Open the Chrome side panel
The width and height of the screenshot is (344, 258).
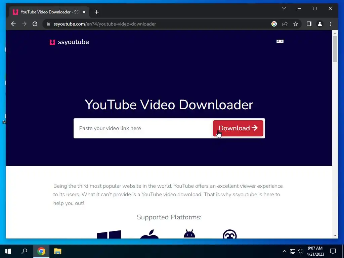click(x=309, y=24)
